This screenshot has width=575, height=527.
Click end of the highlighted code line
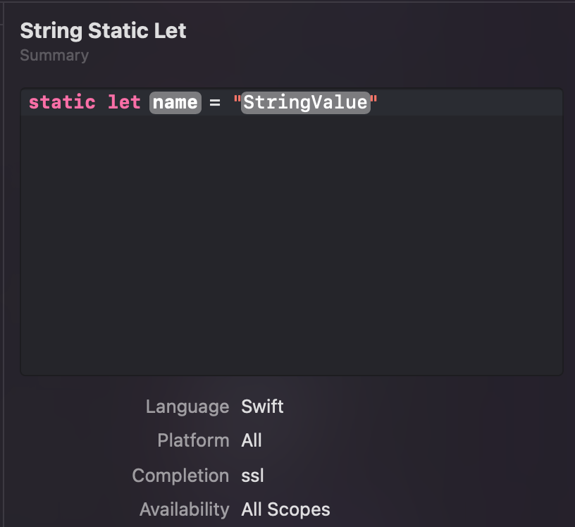pos(465,102)
